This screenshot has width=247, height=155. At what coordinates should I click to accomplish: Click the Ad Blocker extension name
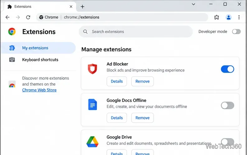(x=117, y=64)
